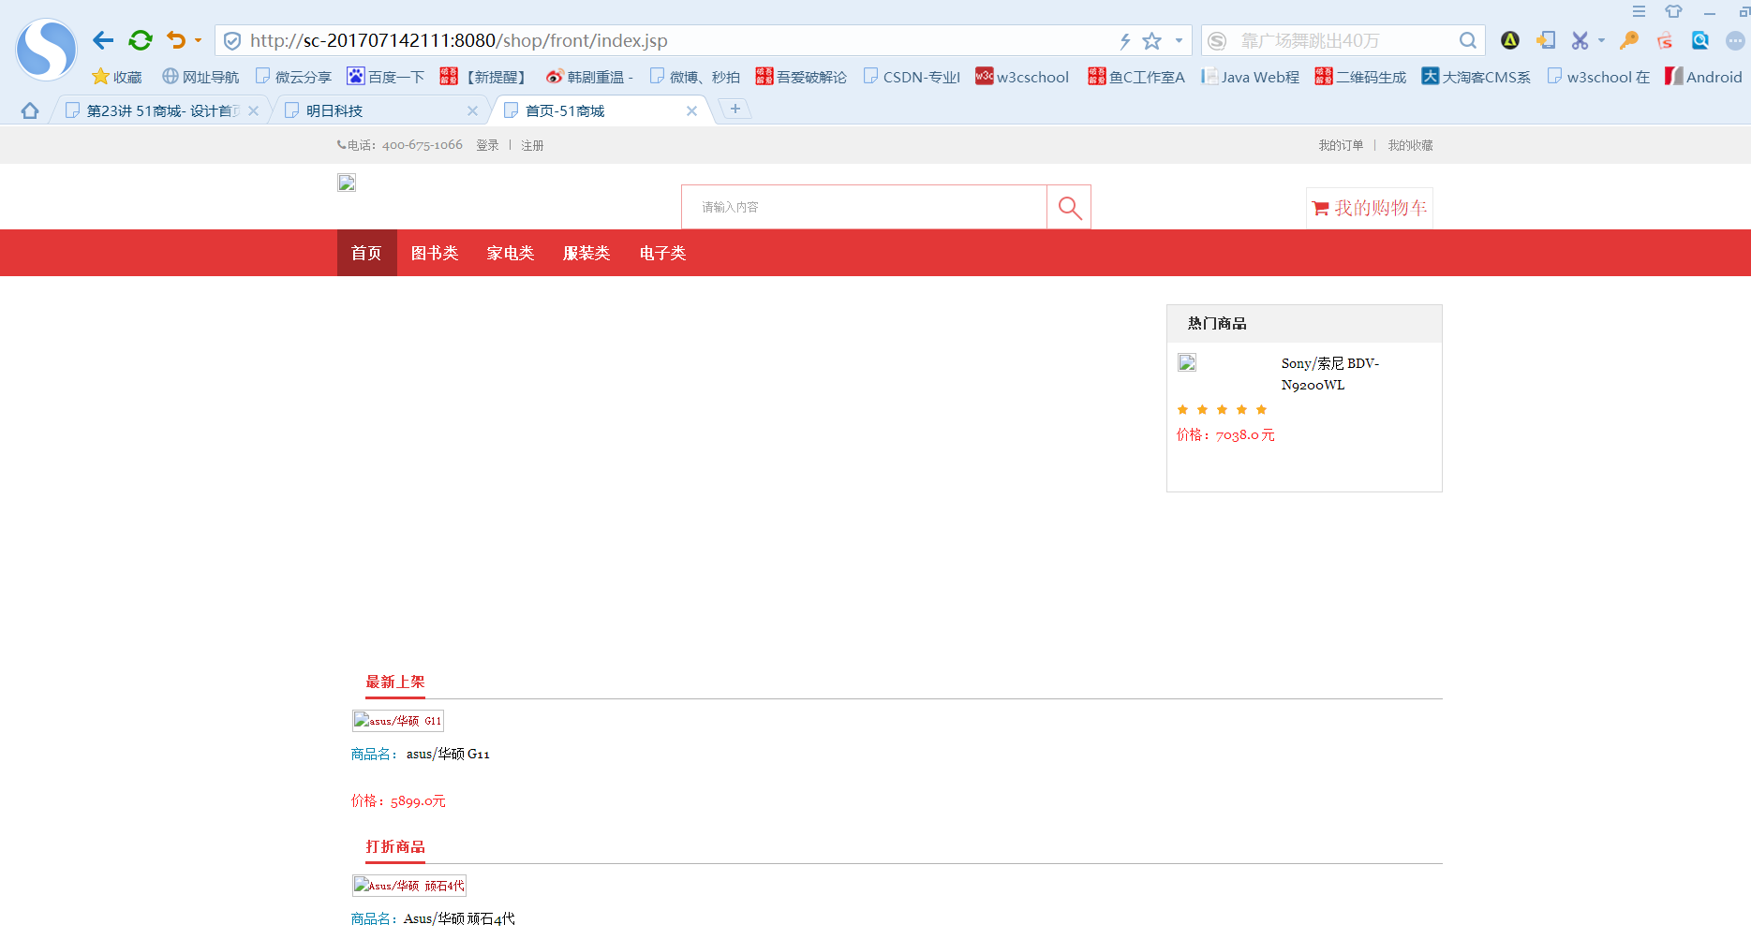Click the asus/华硕 G11 product image
Image resolution: width=1751 pixels, height=939 pixels.
[398, 720]
